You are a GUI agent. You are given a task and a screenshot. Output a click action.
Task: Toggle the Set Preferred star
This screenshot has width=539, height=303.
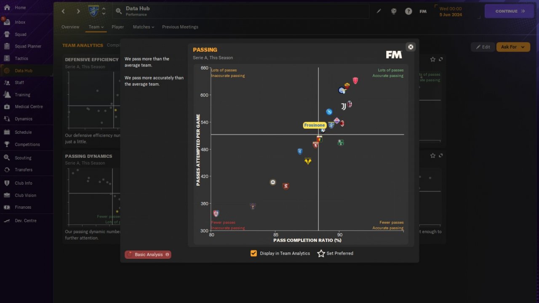pyautogui.click(x=321, y=253)
